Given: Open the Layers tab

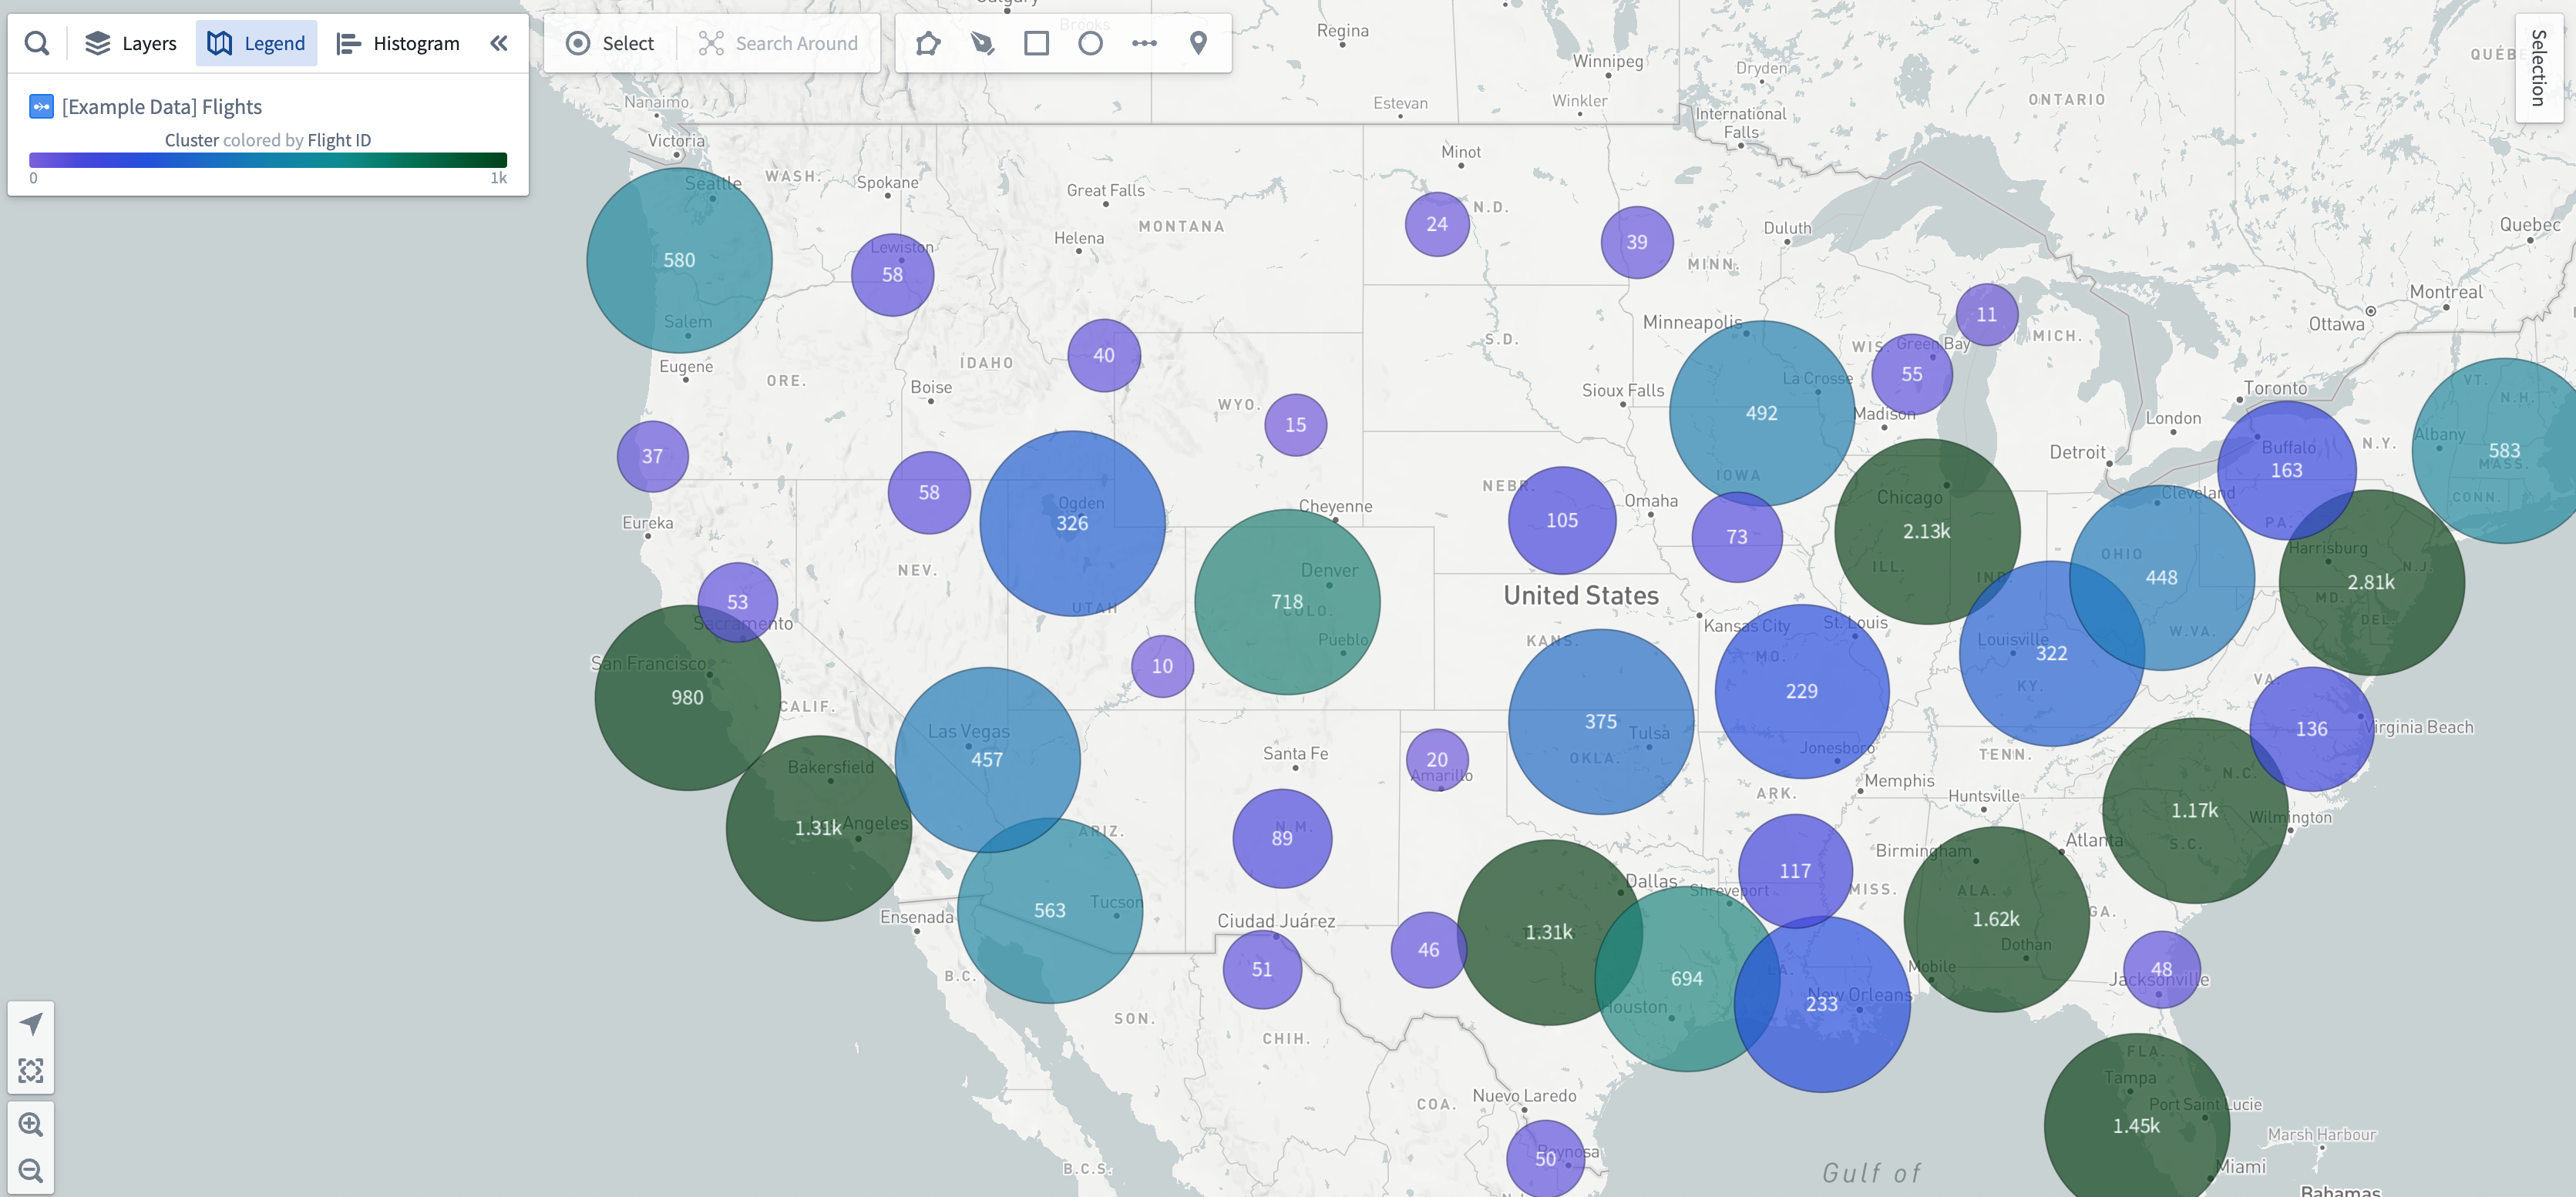Looking at the screenshot, I should 130,43.
